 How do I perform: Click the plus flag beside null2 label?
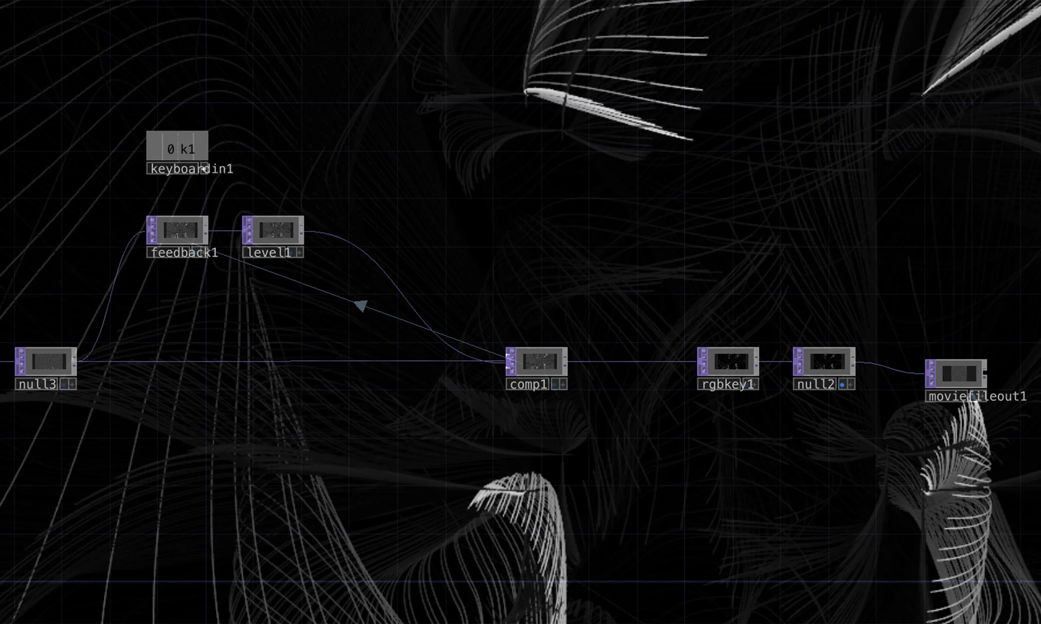850,385
